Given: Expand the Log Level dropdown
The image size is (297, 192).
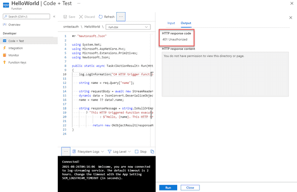Looking at the screenshot, I should pos(129,151).
